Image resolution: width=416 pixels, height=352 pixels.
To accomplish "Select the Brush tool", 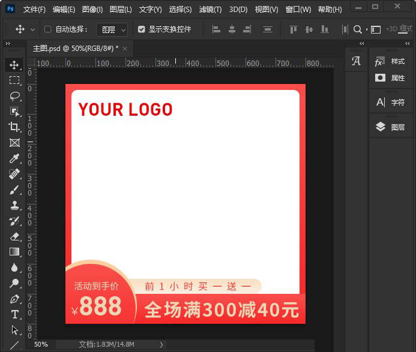I will coord(14,189).
